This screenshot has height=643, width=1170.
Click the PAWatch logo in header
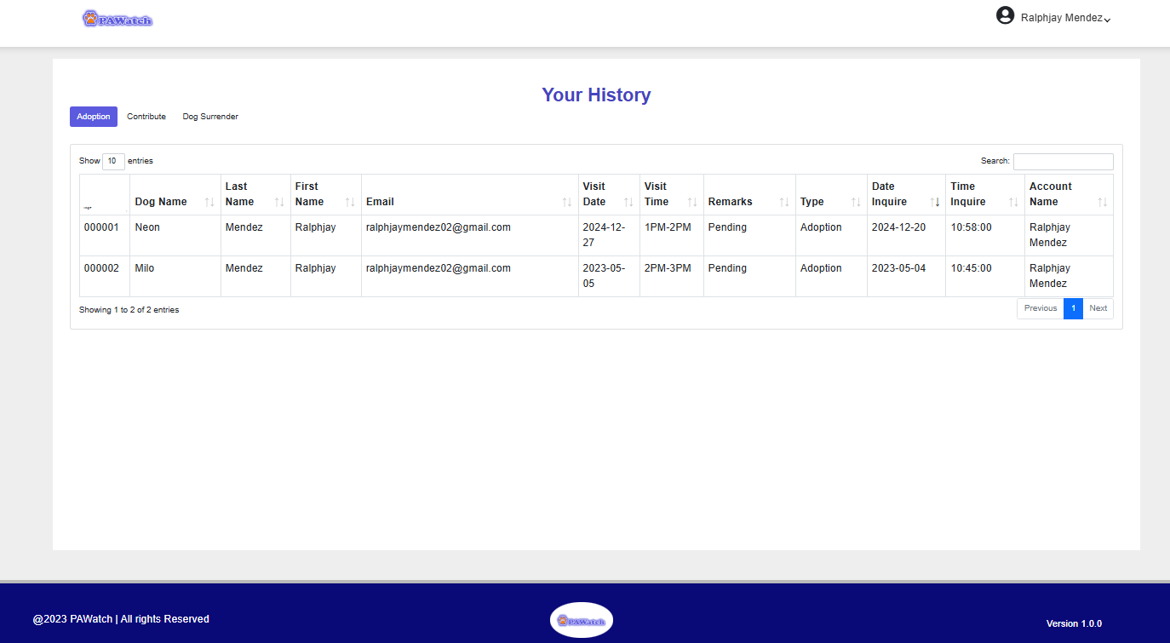click(x=118, y=19)
